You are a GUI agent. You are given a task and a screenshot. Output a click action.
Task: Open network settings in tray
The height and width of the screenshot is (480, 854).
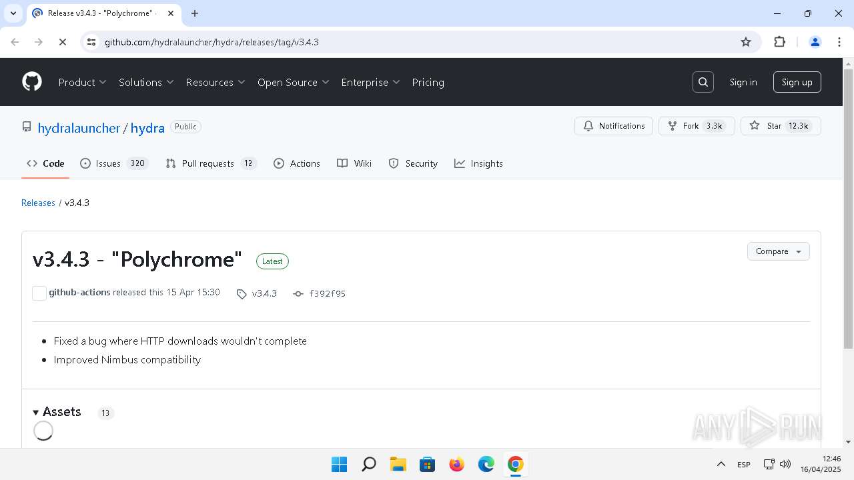pyautogui.click(x=769, y=464)
